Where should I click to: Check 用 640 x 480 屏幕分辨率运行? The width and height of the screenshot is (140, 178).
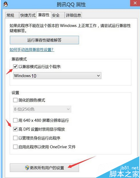tap(15, 120)
